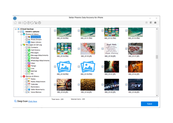Uncheck the Messages checkbox
Screen dimensions: 173x123
pos(27,53)
